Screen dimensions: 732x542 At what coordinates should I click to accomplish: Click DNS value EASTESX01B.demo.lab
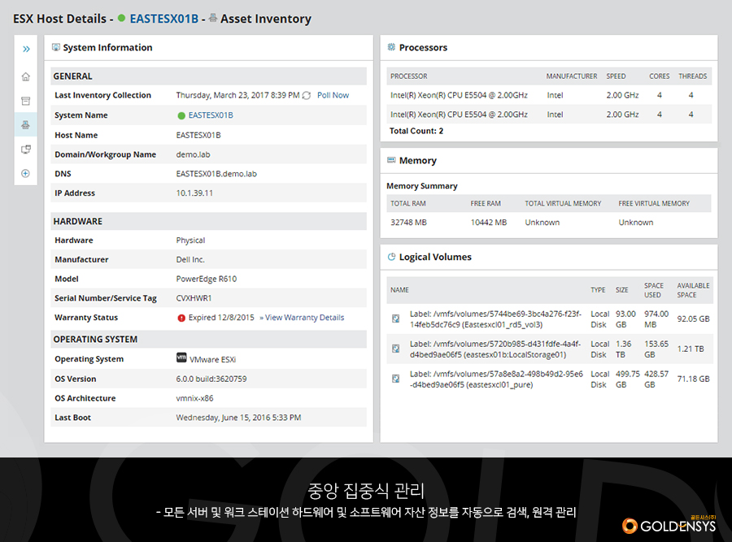click(216, 174)
